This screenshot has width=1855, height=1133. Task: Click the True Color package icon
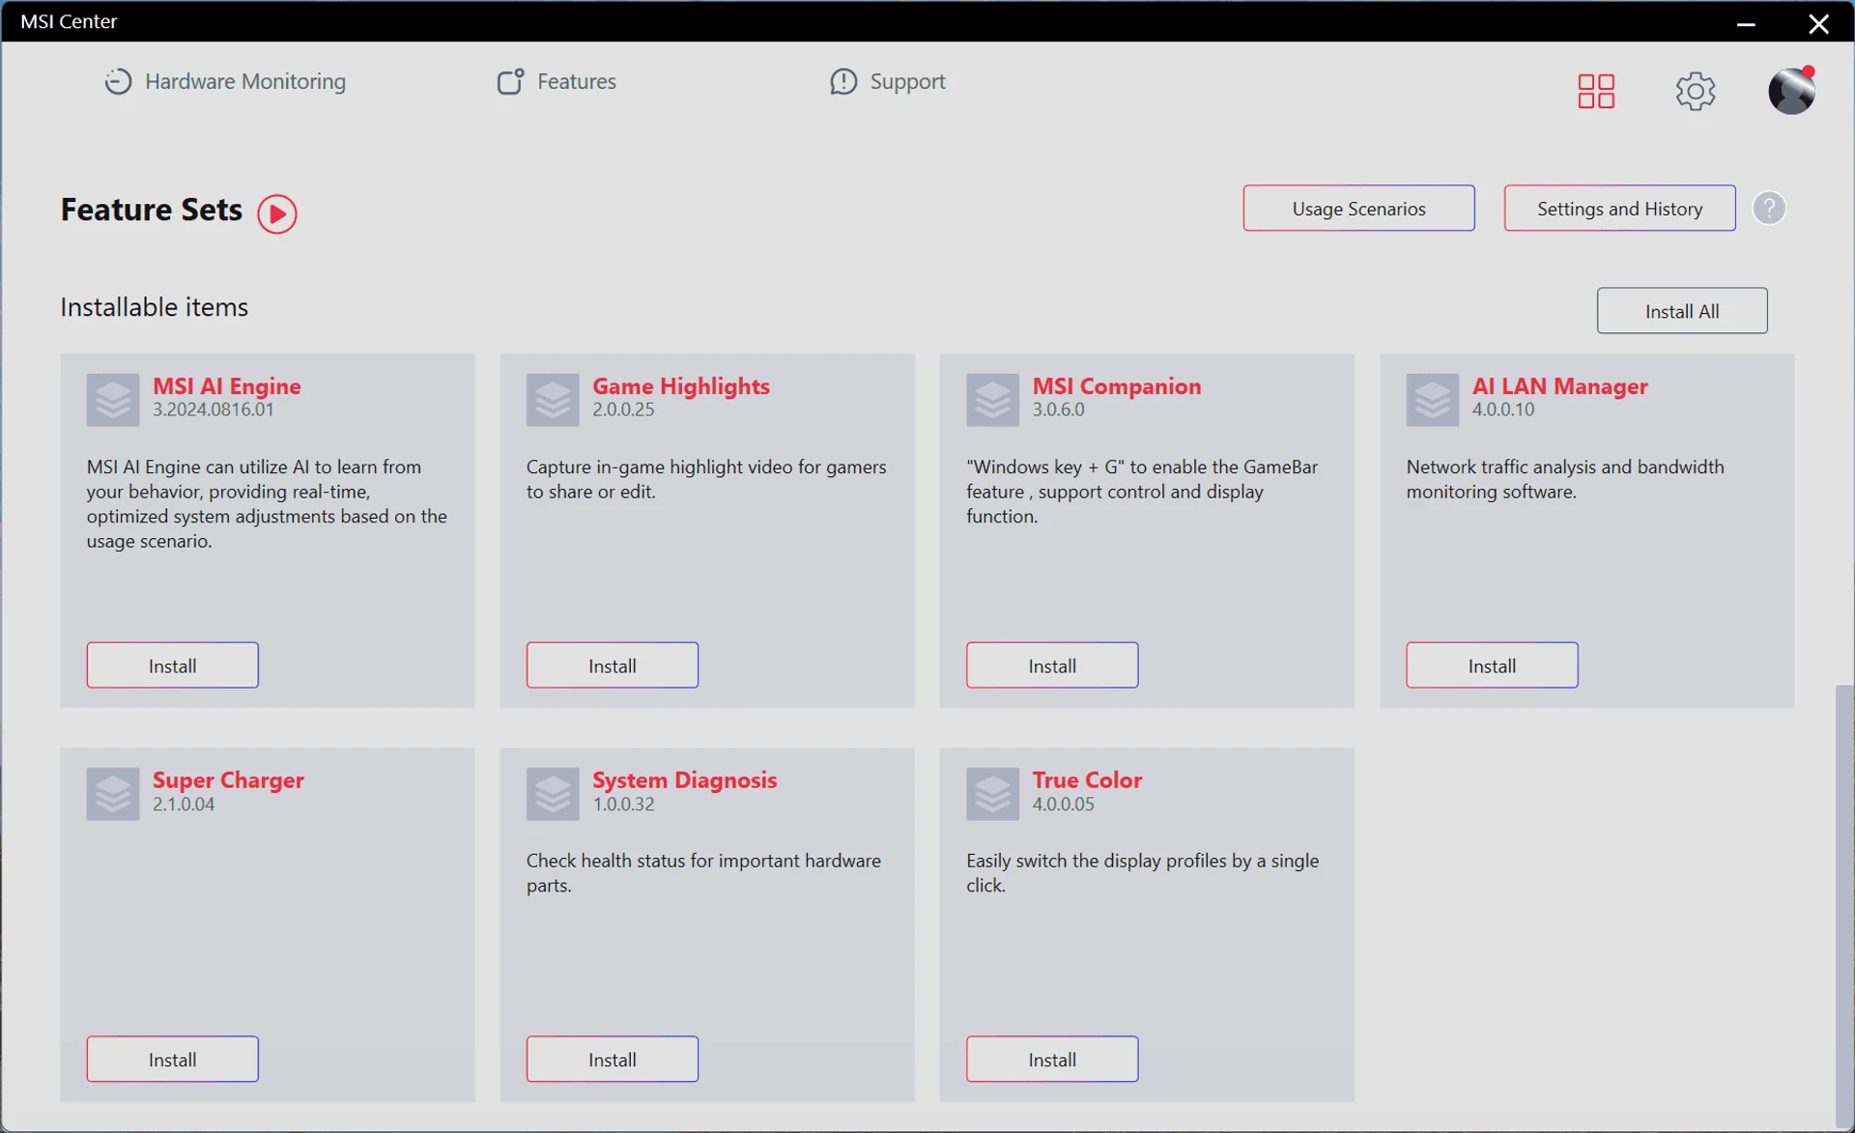click(992, 793)
